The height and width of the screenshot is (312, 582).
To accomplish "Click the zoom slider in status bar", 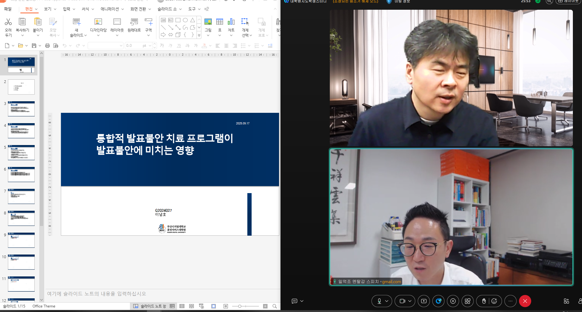I will pos(240,306).
